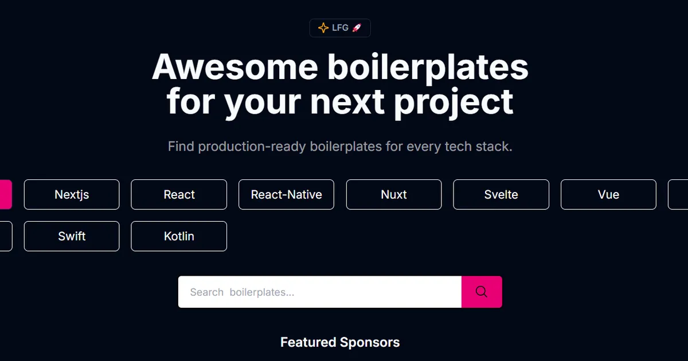
Task: Select the Swift filter
Action: tap(71, 236)
